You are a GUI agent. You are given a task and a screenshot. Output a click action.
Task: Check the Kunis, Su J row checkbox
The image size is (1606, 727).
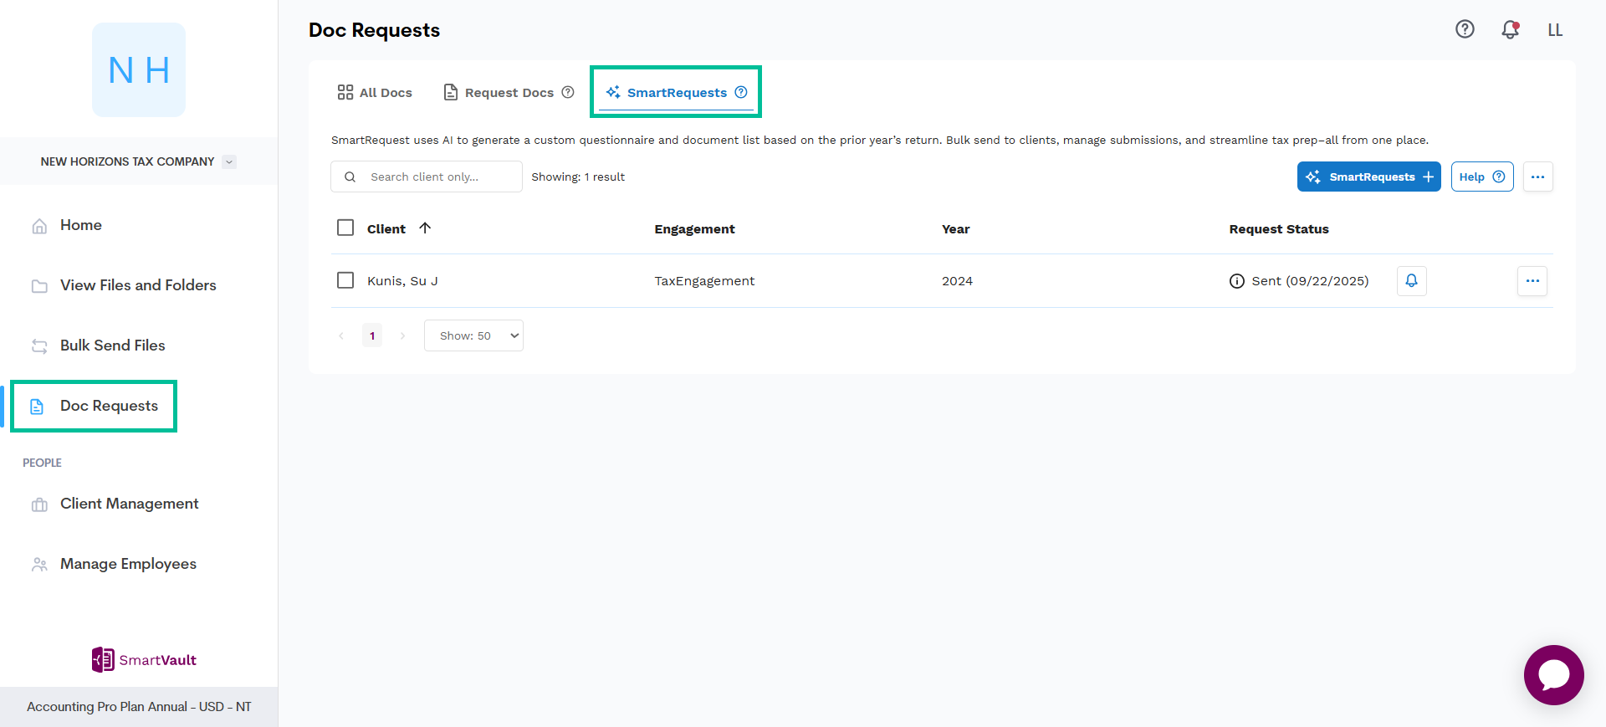[x=345, y=279]
